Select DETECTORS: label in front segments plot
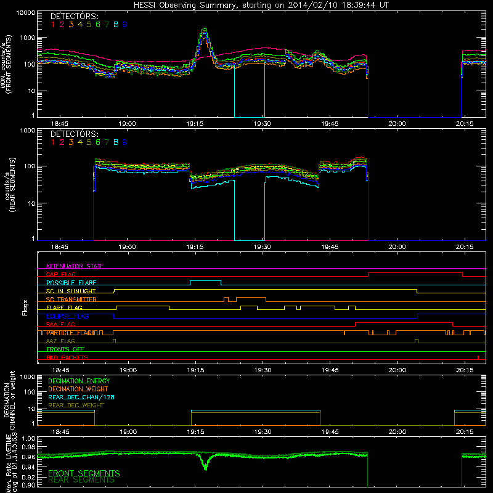Screen dimensions: 493x493 pos(74,16)
